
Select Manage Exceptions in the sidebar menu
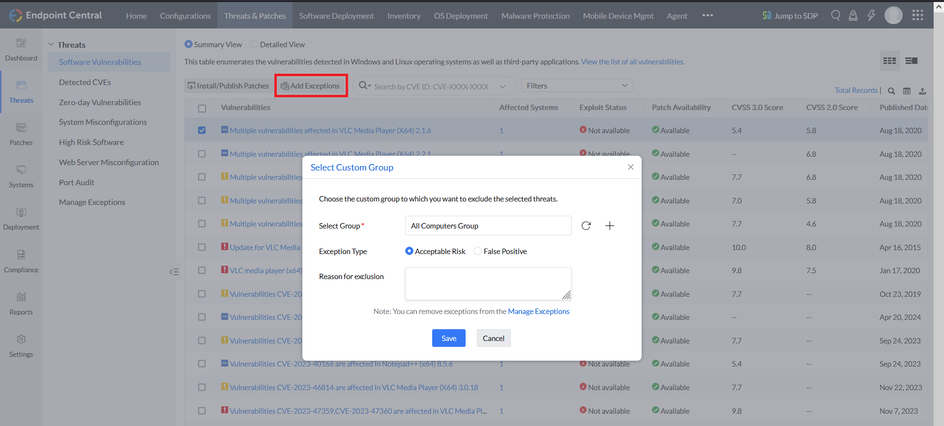click(92, 202)
